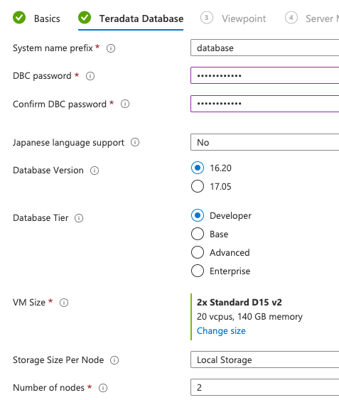
Task: Choose the Base database tier
Action: [x=198, y=234]
